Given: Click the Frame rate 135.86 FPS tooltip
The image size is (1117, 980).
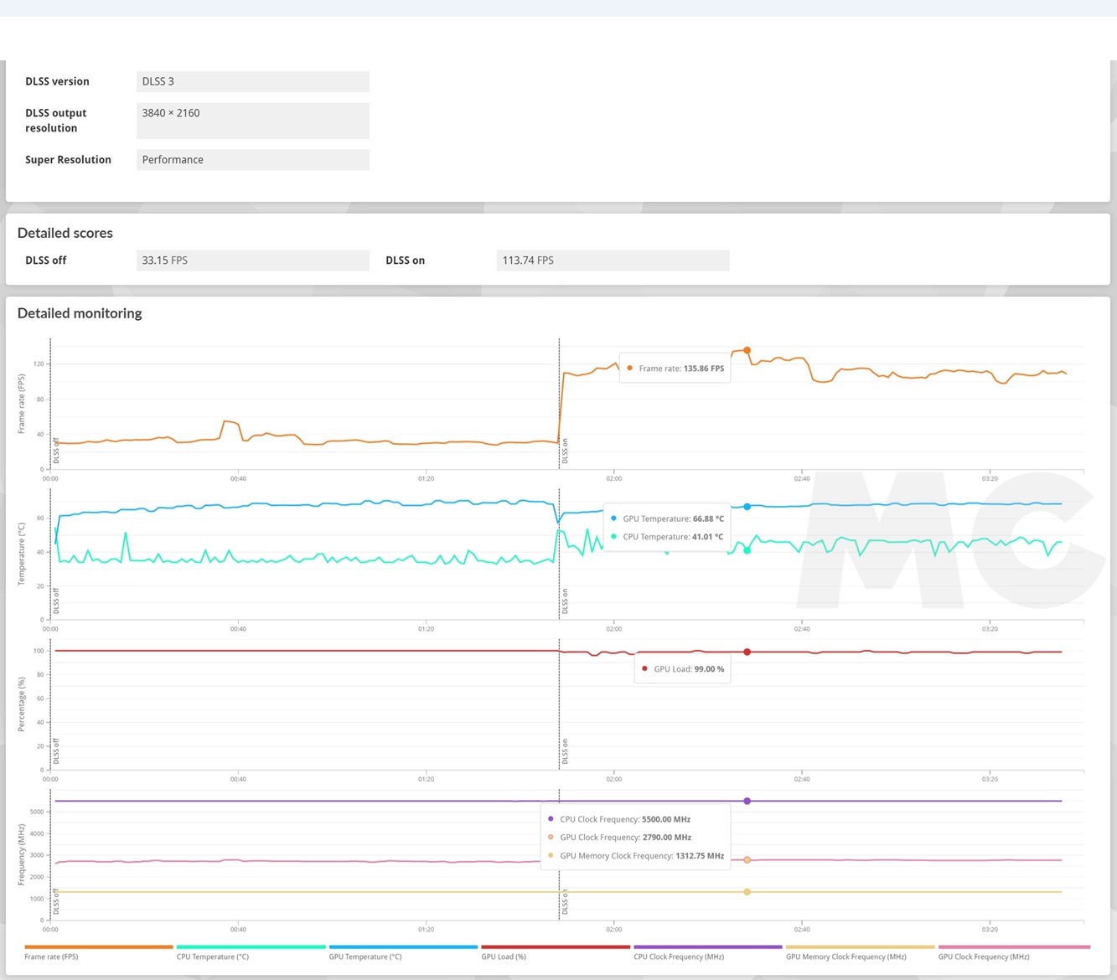Looking at the screenshot, I should coord(675,369).
